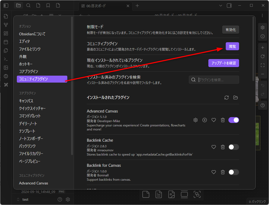The width and height of the screenshot is (269, 205).
Task: Open テンプレート plugin settings
Action: [42, 131]
